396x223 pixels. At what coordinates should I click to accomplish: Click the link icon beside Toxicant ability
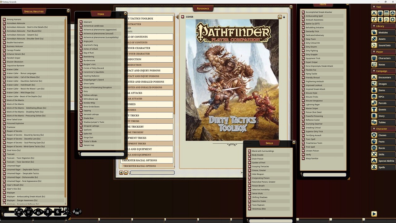4,154
